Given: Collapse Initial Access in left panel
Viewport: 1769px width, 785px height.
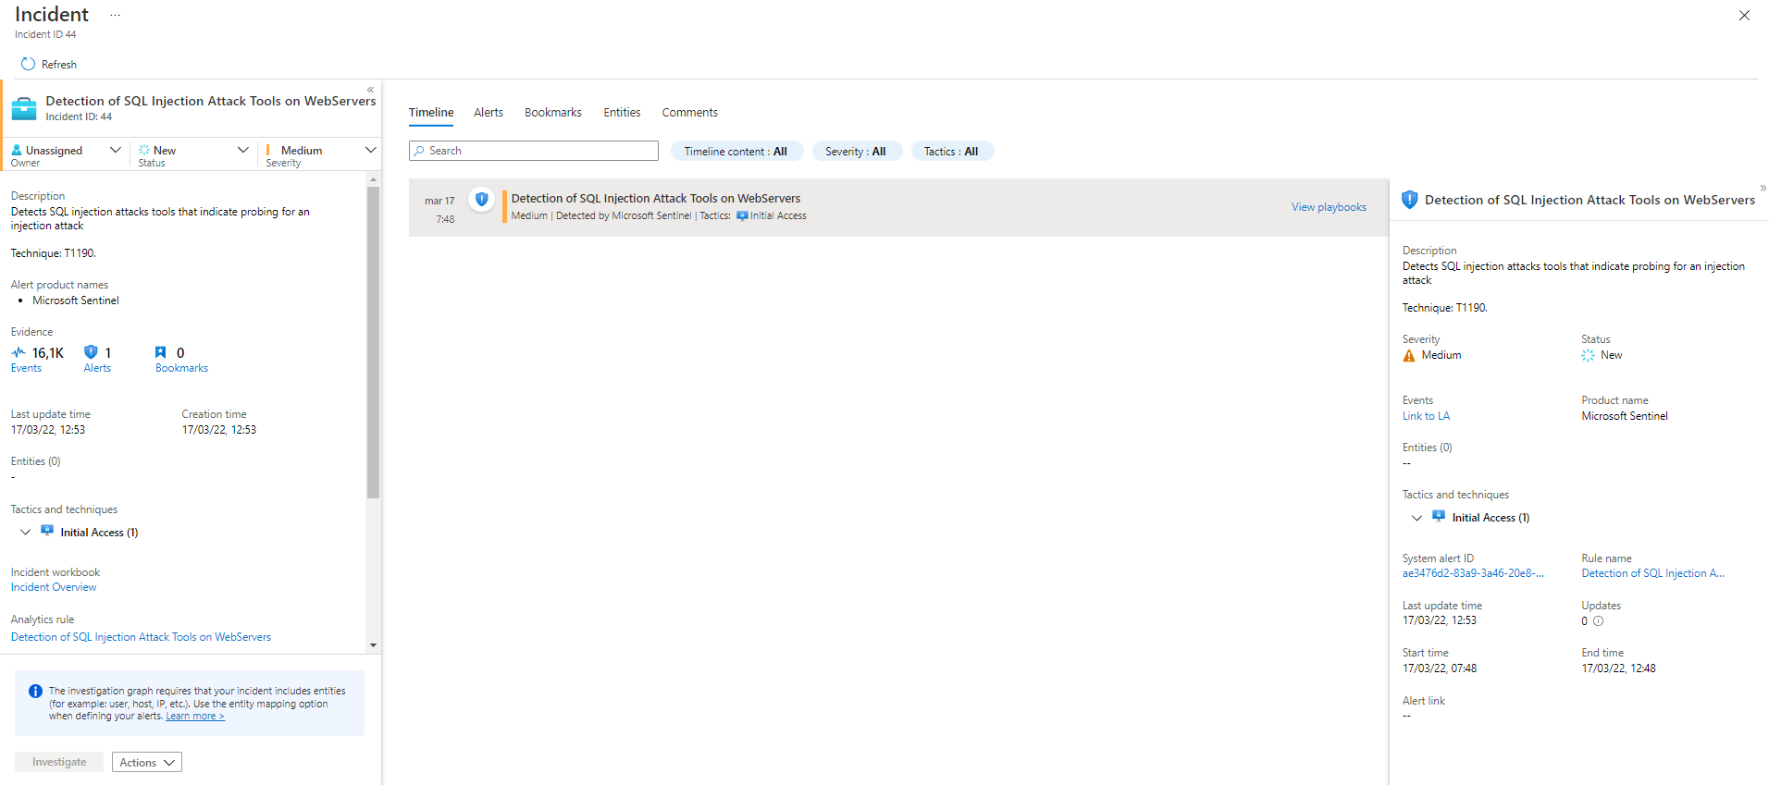Looking at the screenshot, I should click(25, 532).
